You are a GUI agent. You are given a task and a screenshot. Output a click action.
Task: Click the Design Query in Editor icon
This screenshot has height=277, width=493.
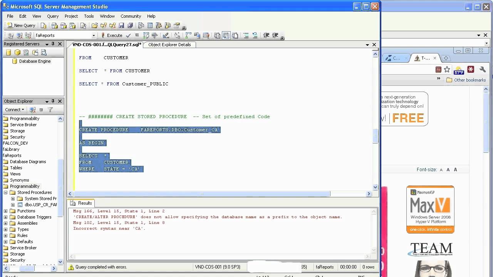point(166,35)
